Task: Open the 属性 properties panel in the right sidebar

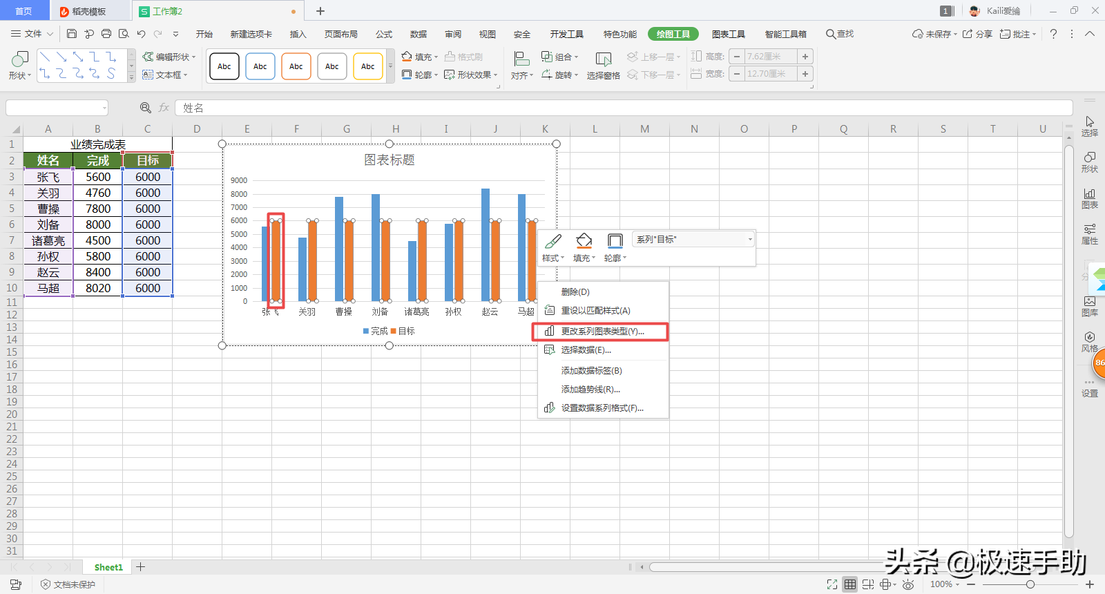Action: (1090, 234)
